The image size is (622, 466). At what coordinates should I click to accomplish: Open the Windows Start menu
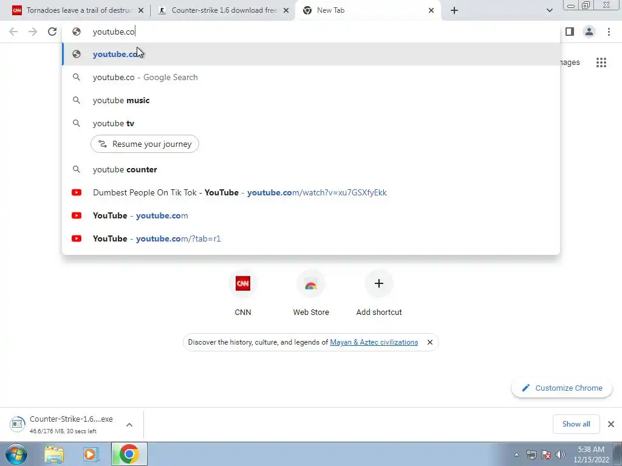16,454
